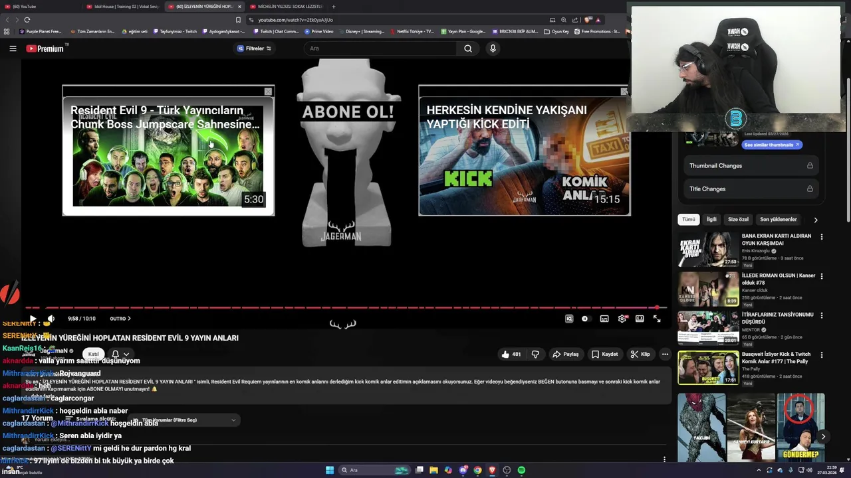851x478 pixels.
Task: Mute the video with the speaker icon
Action: tap(51, 319)
